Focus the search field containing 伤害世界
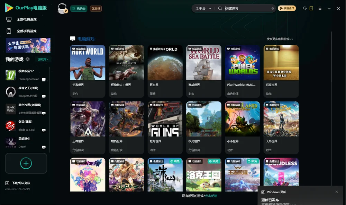This screenshot has height=205, width=346. 247,8
